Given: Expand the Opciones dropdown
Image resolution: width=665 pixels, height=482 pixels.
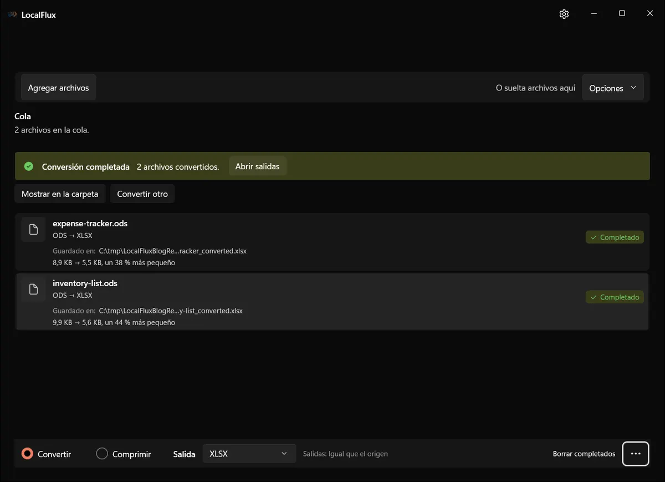Looking at the screenshot, I should 613,88.
